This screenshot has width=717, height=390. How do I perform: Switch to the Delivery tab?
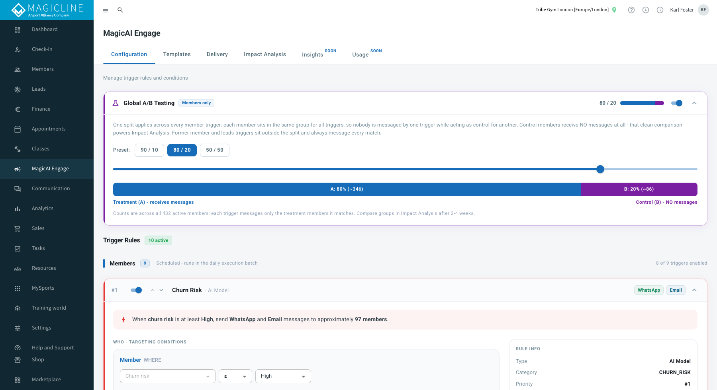[217, 55]
